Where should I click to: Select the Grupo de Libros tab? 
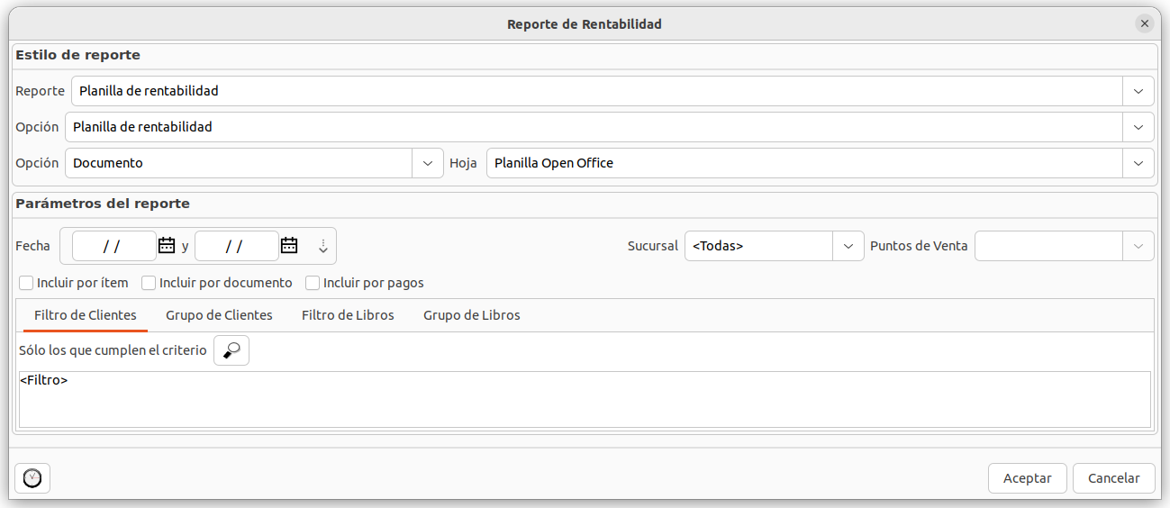(471, 315)
